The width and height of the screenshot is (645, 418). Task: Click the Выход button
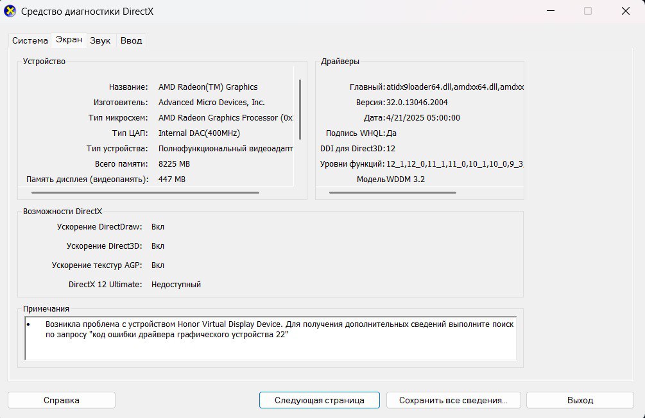(580, 400)
